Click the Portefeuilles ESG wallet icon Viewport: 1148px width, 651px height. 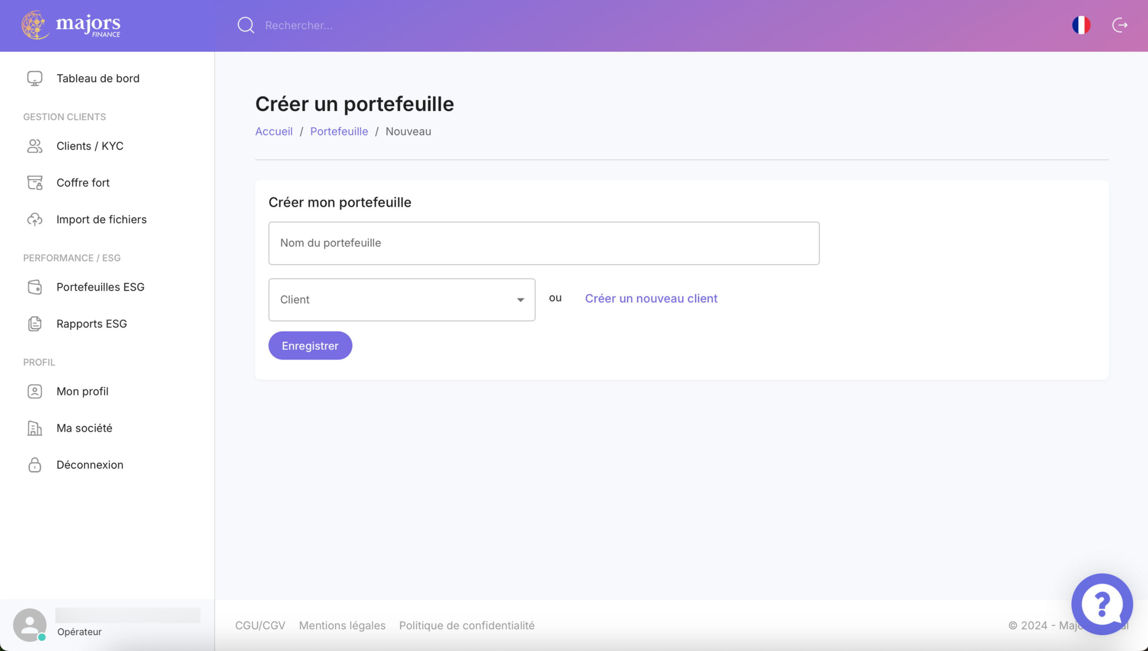(35, 287)
